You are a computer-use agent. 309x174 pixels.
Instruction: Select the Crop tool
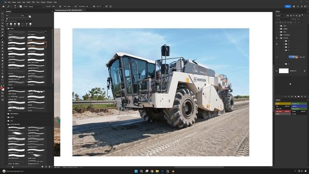(2, 26)
